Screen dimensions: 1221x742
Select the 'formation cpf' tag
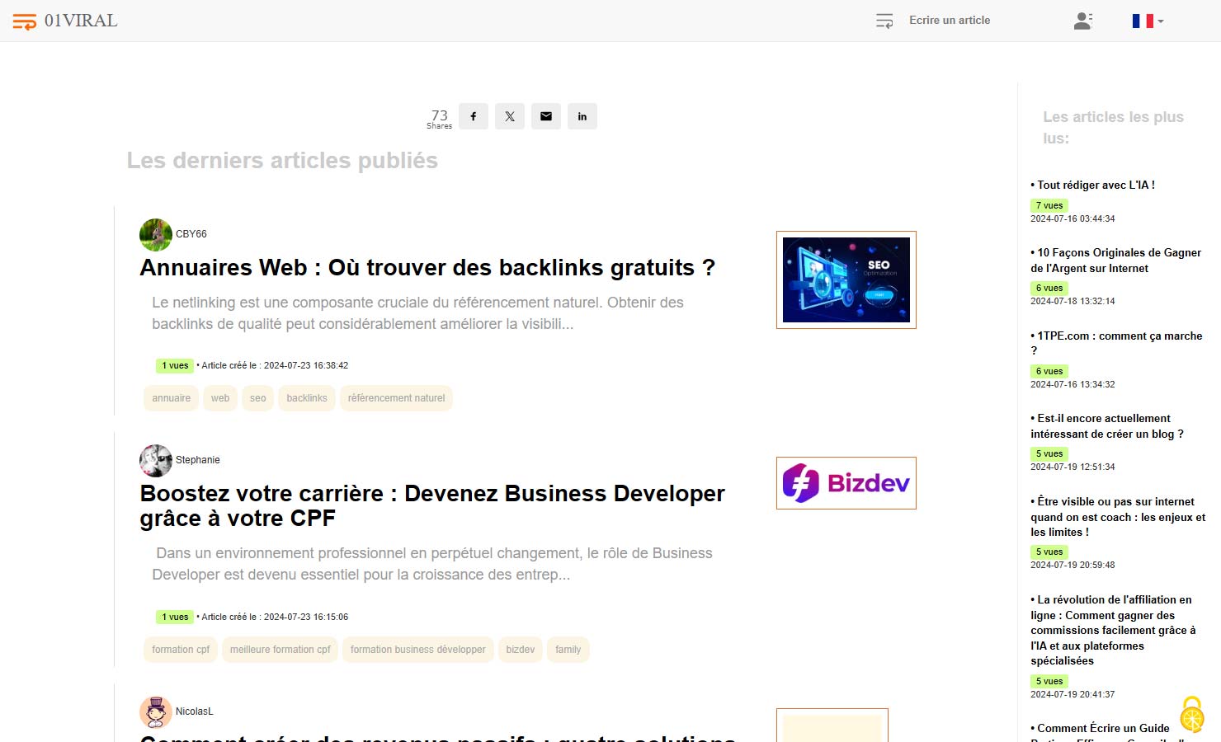pos(181,650)
